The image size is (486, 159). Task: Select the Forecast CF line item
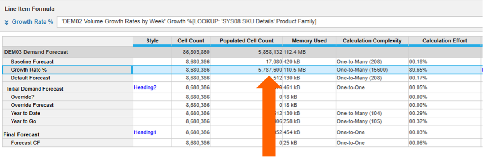[x=26, y=143]
